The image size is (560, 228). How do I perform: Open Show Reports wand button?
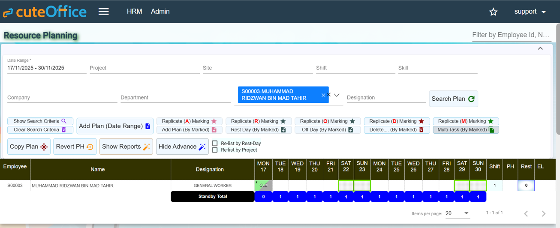coord(126,147)
